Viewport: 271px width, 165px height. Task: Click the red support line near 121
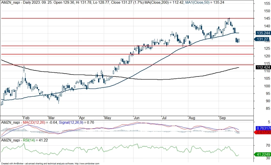(x=128, y=54)
